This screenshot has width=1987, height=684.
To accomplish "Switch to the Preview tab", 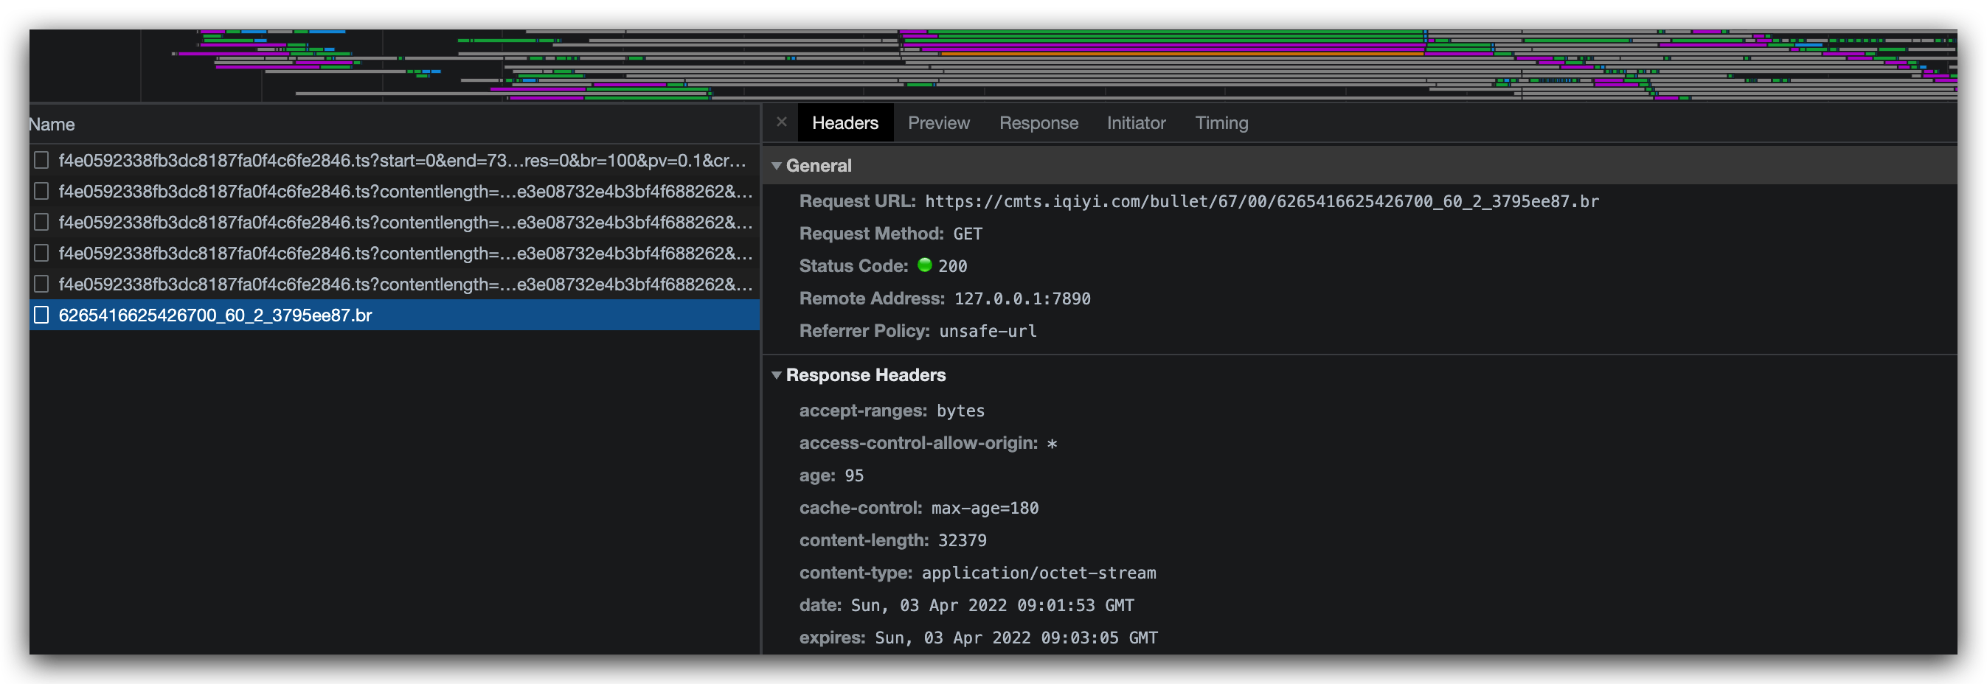I will click(x=938, y=123).
